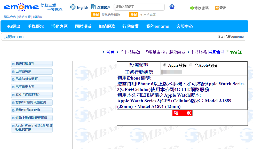
Task: Open the 國際漫遊 menu
Action: (x=83, y=26)
